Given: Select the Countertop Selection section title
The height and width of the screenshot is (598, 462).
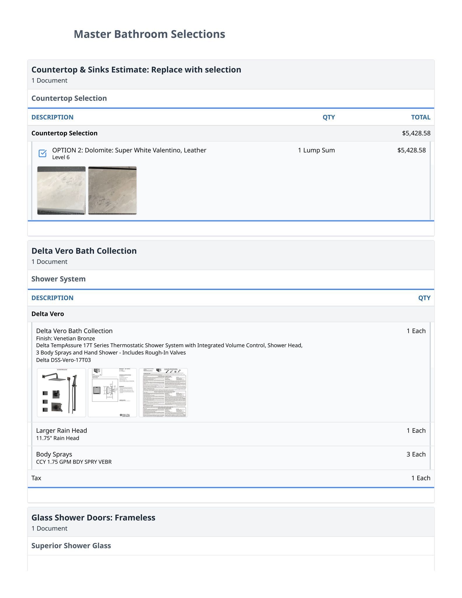Looking at the screenshot, I should pyautogui.click(x=69, y=98).
